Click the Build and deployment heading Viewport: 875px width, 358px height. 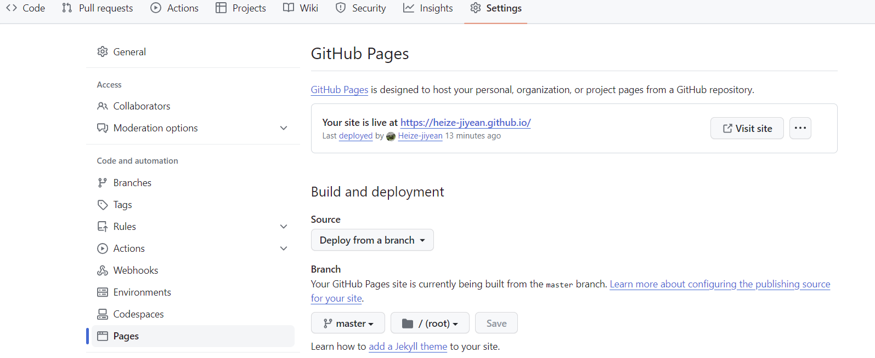377,192
